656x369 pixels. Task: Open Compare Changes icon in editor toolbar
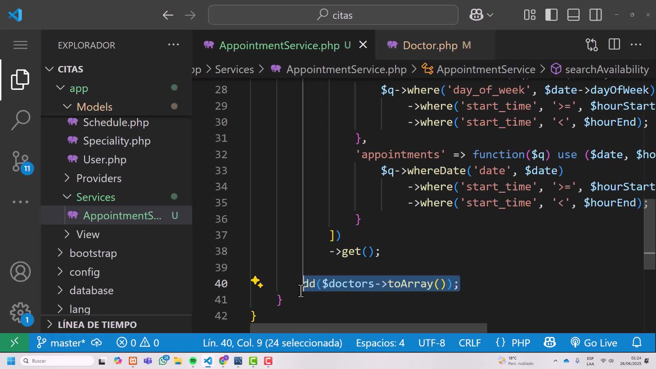coord(592,45)
